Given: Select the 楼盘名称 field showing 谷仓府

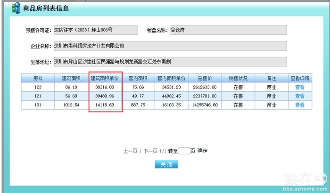Looking at the screenshot, I should (228, 30).
